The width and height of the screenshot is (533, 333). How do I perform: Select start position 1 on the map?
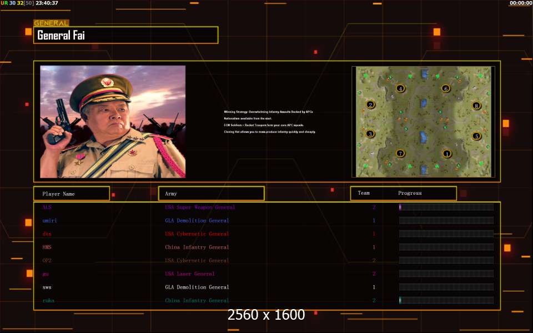[446, 154]
